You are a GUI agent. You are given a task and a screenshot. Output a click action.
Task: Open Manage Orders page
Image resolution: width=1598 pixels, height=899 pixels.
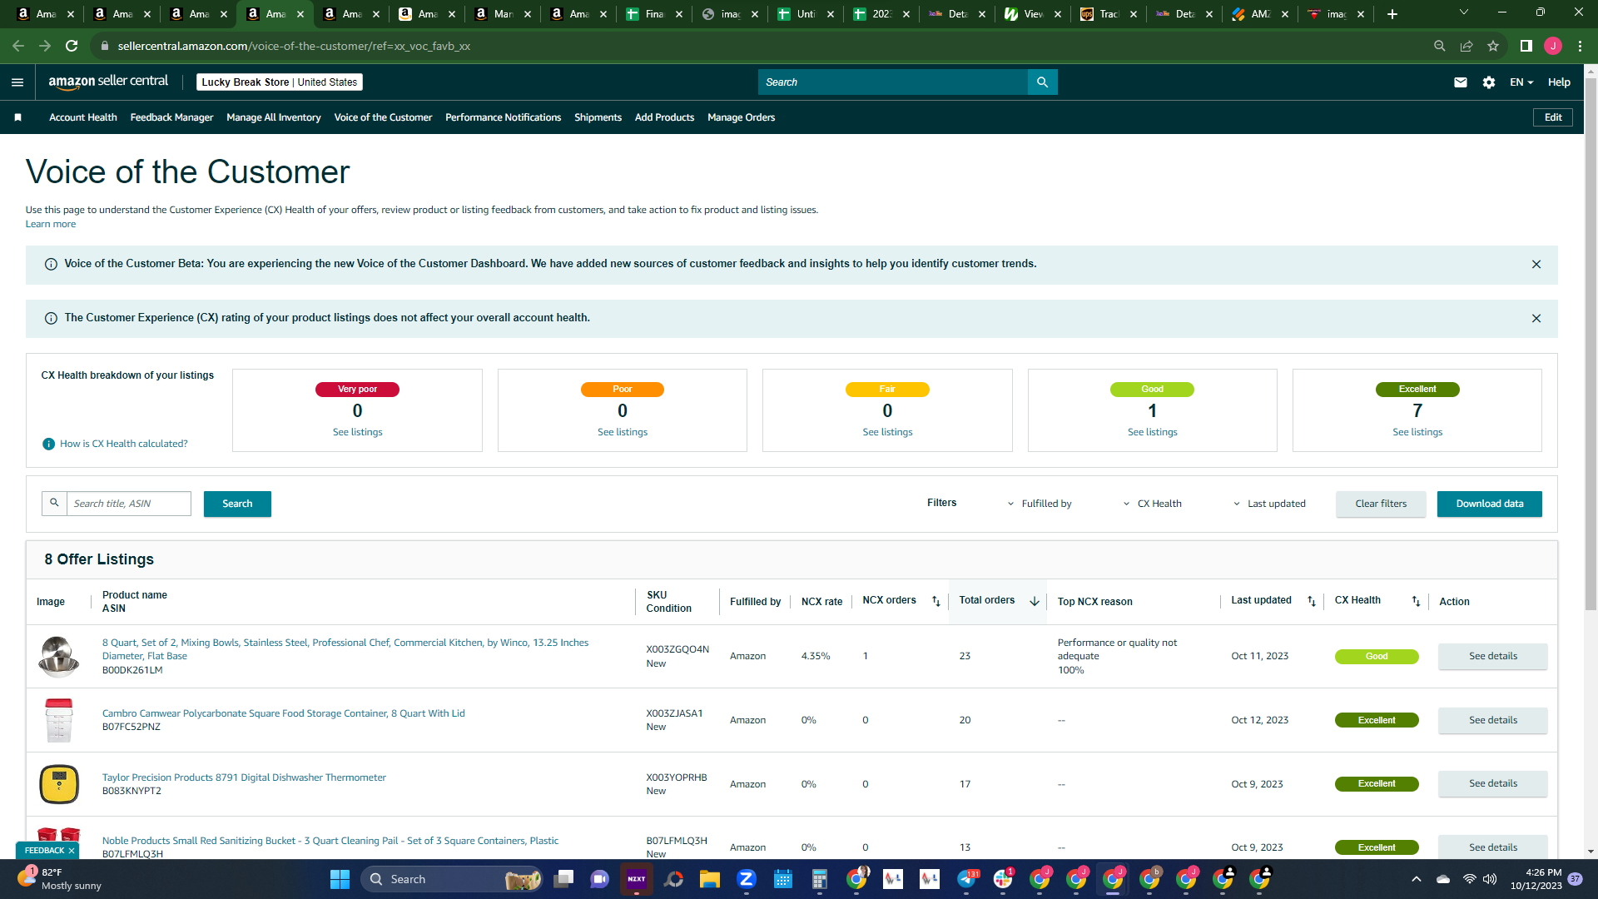pyautogui.click(x=741, y=117)
